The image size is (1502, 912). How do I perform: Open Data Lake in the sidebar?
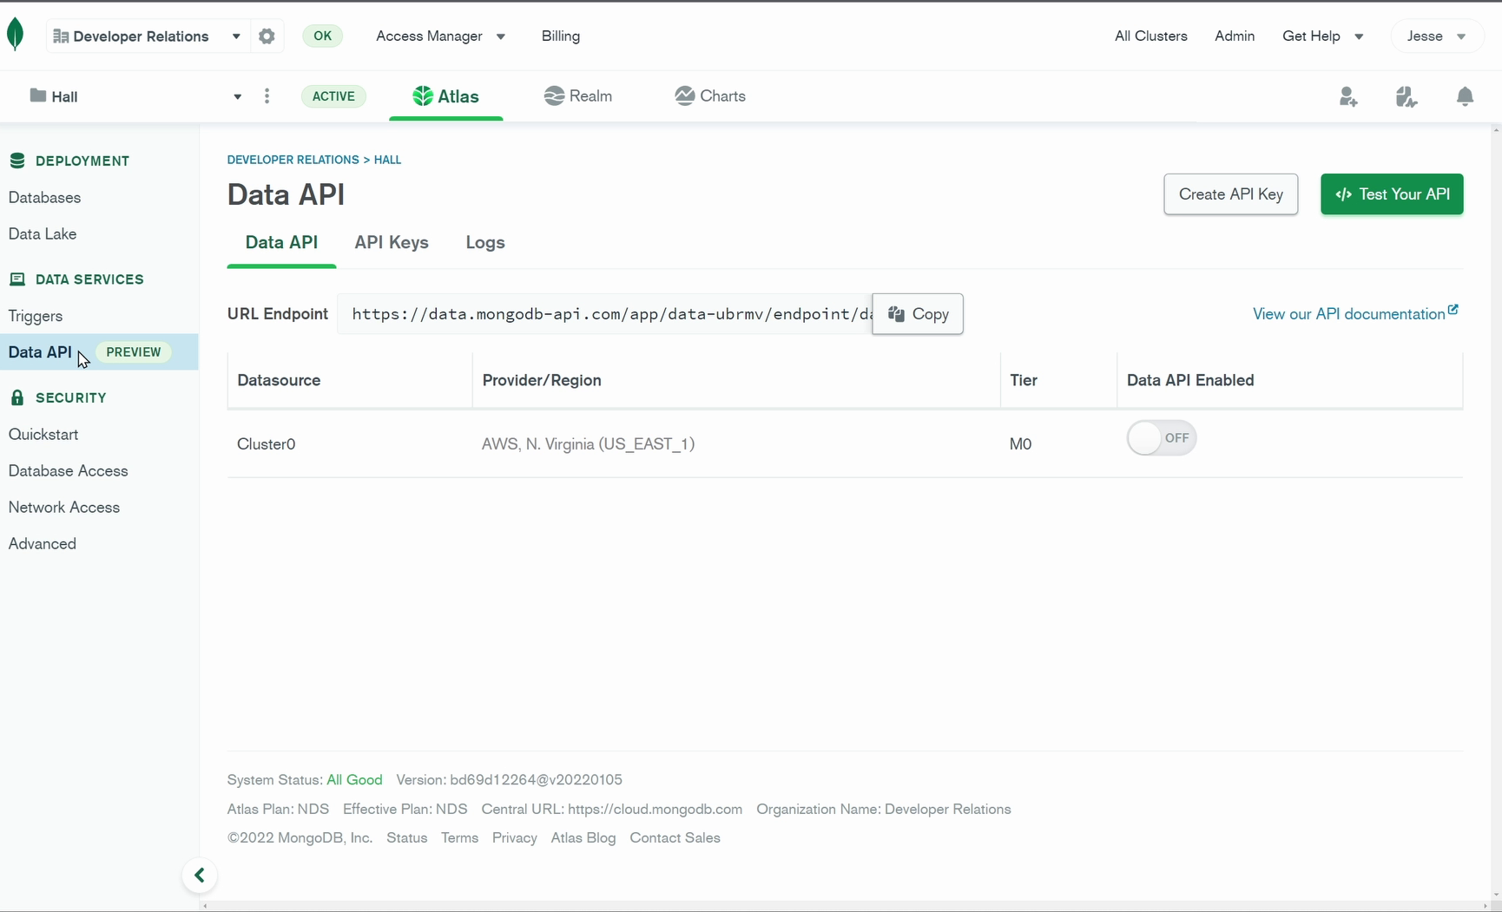click(43, 234)
